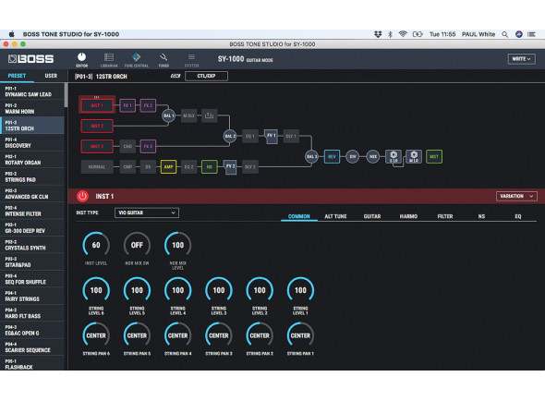
Task: Select the CHO chorus block
Action: (127, 146)
